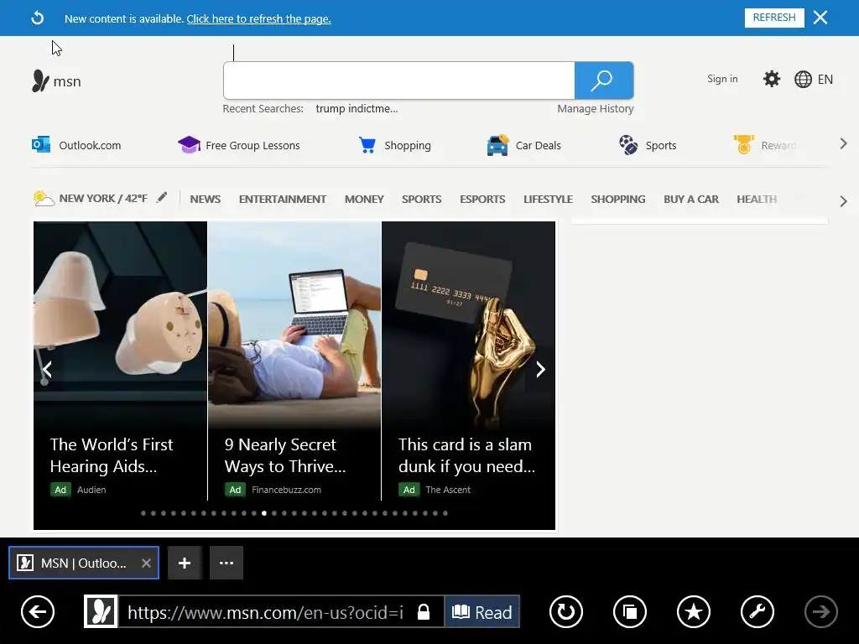Select the first carousel pagination dot
859x644 pixels.
143,513
